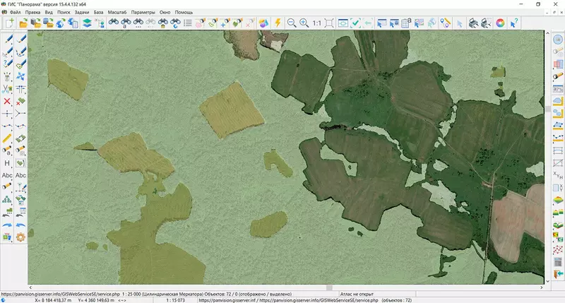Click the red X delete object tool

(7, 101)
